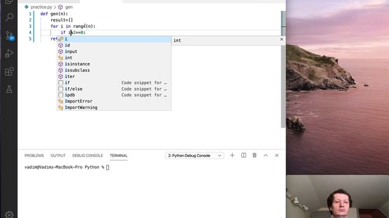The image size is (389, 218).
Task: Open the Source Control view
Action: [x=10, y=36]
